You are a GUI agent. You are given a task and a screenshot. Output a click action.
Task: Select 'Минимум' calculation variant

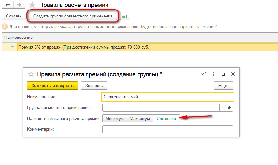click(x=114, y=119)
